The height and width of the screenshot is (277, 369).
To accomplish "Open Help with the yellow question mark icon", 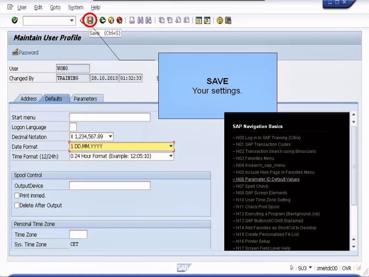I will (x=220, y=21).
